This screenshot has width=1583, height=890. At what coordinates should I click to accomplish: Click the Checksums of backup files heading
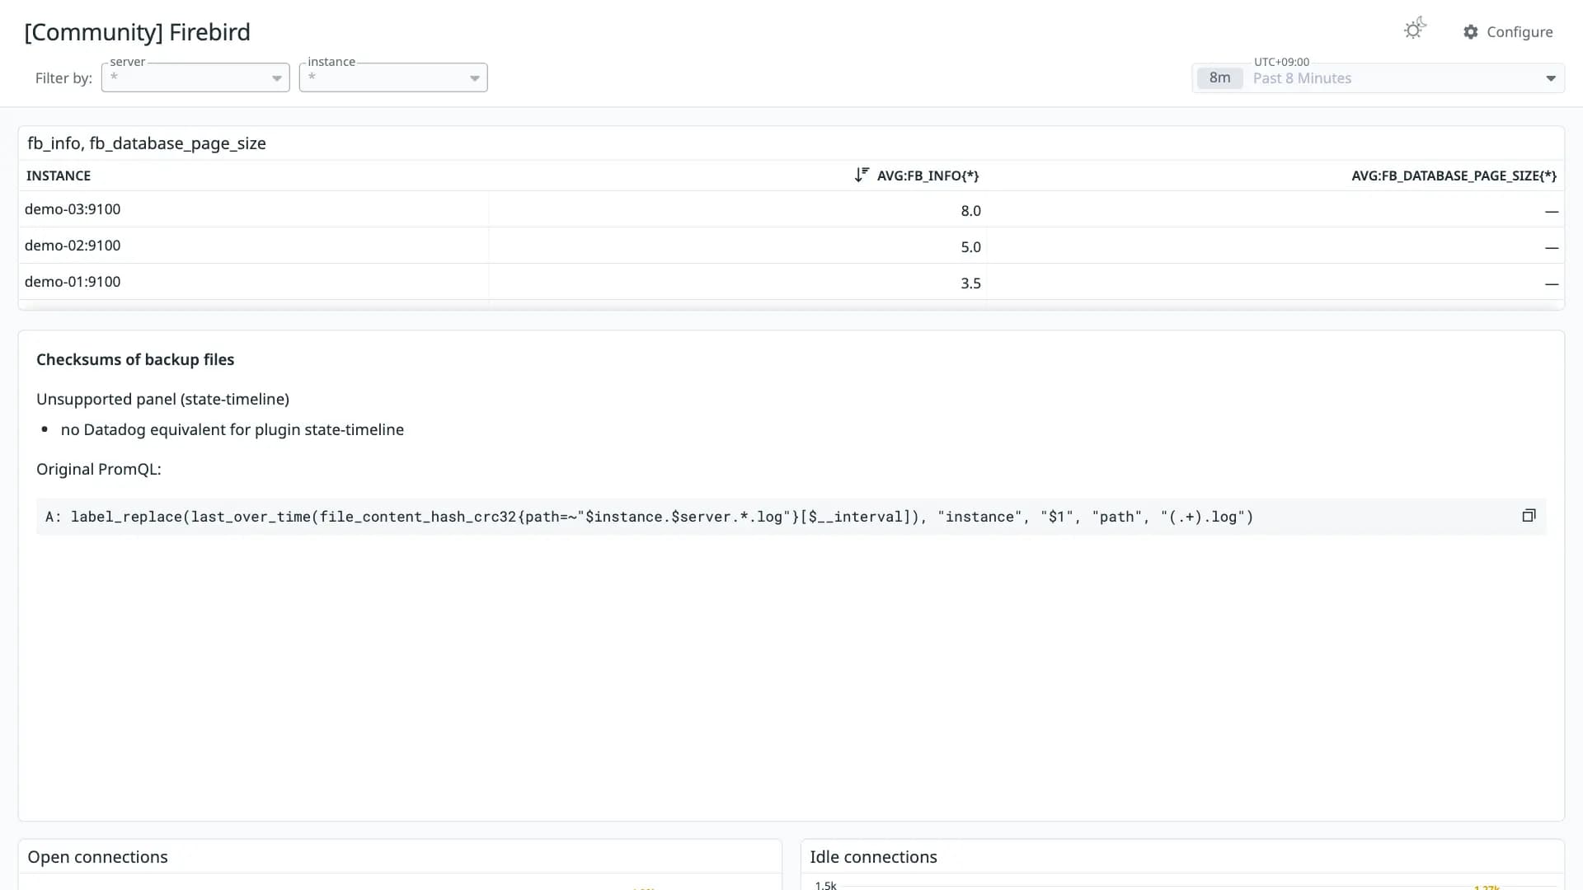click(x=135, y=359)
